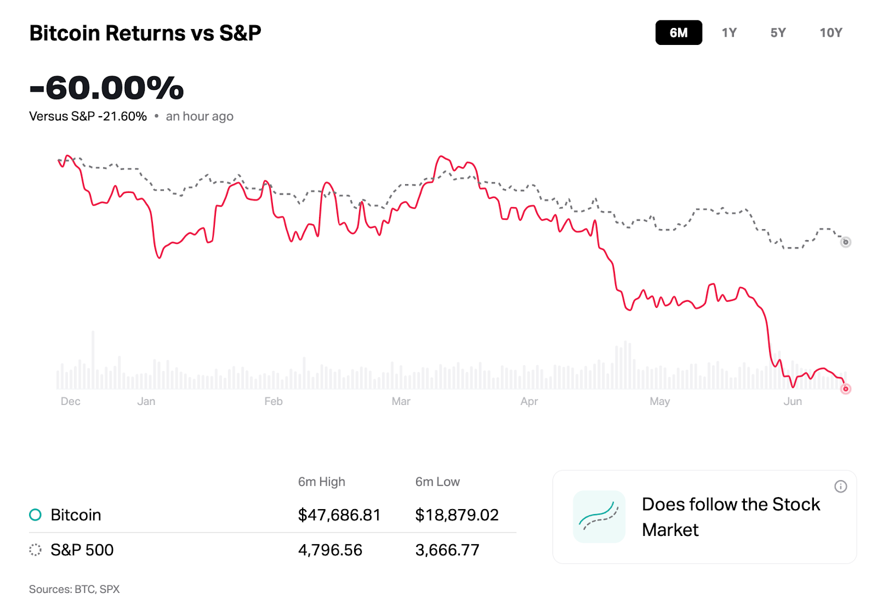Toggle Bitcoin series visibility via its legend row
Image resolution: width=877 pixels, height=605 pixels.
click(x=76, y=515)
